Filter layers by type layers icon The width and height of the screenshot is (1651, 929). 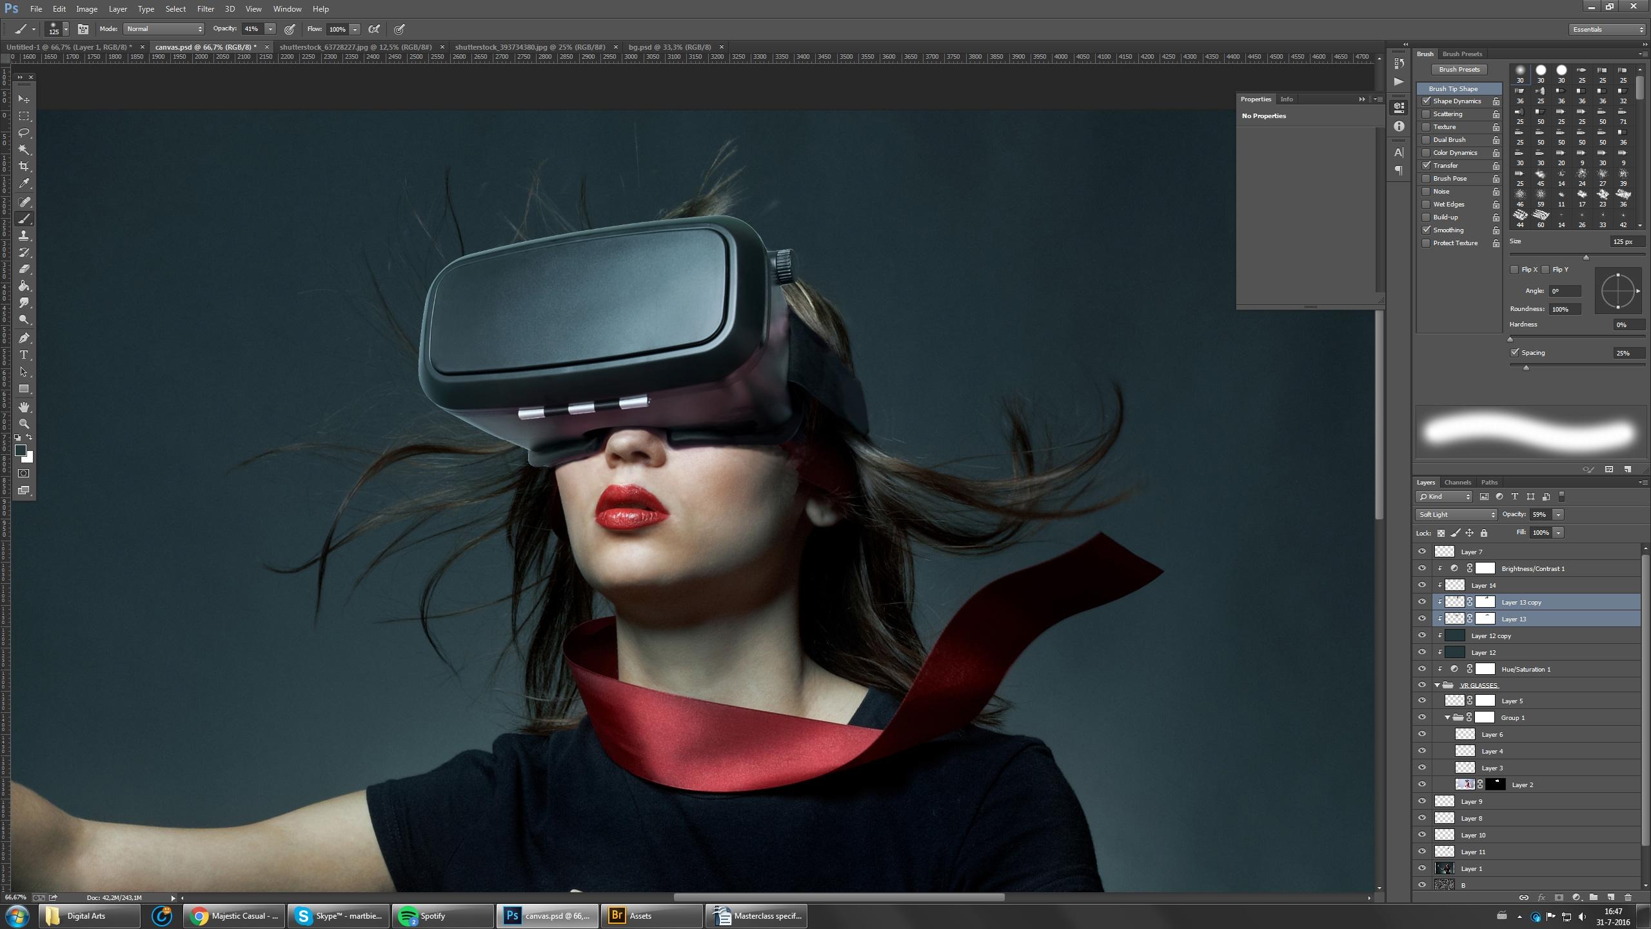coord(1515,497)
